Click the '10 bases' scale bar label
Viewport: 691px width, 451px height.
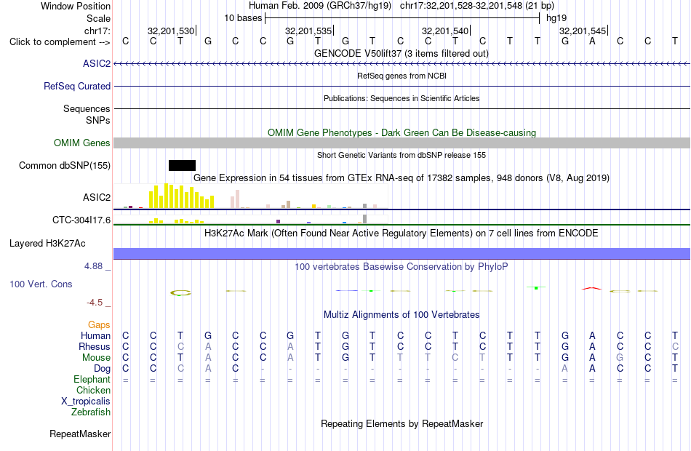(x=243, y=18)
